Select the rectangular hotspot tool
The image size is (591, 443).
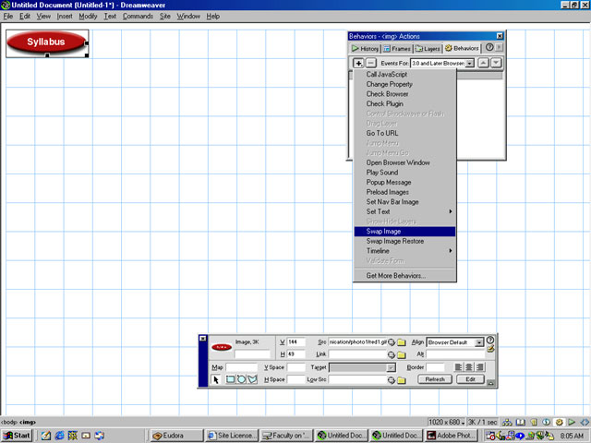pyautogui.click(x=230, y=379)
